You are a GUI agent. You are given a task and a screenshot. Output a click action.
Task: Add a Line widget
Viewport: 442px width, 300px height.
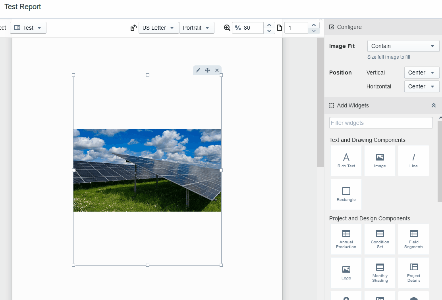point(413,161)
